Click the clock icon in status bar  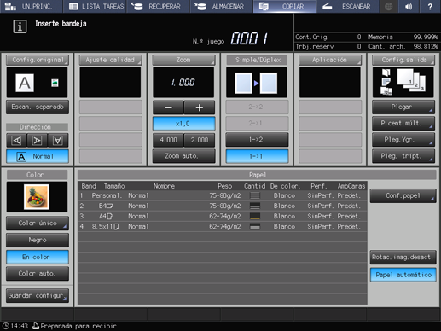tap(5, 326)
